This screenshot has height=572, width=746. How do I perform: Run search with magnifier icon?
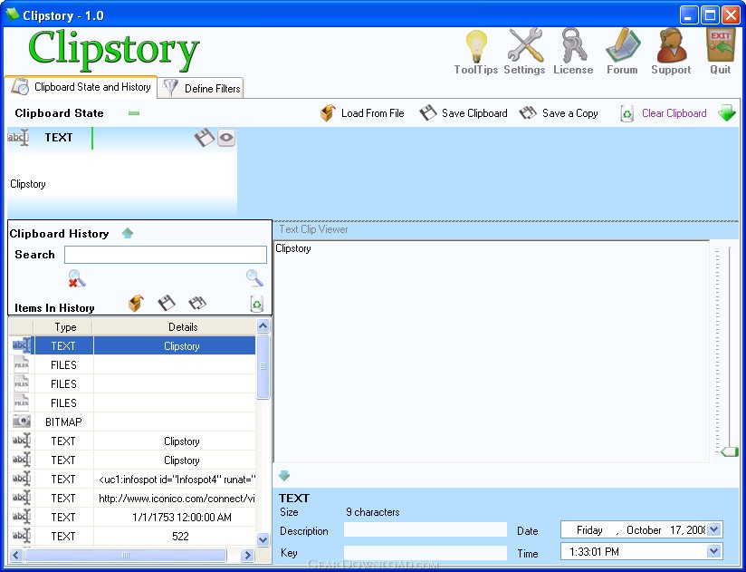point(254,278)
